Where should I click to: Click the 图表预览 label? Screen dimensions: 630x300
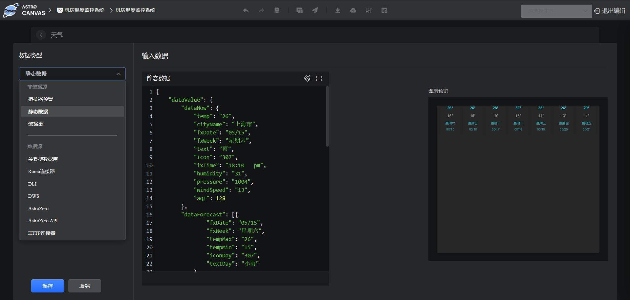[x=438, y=91]
